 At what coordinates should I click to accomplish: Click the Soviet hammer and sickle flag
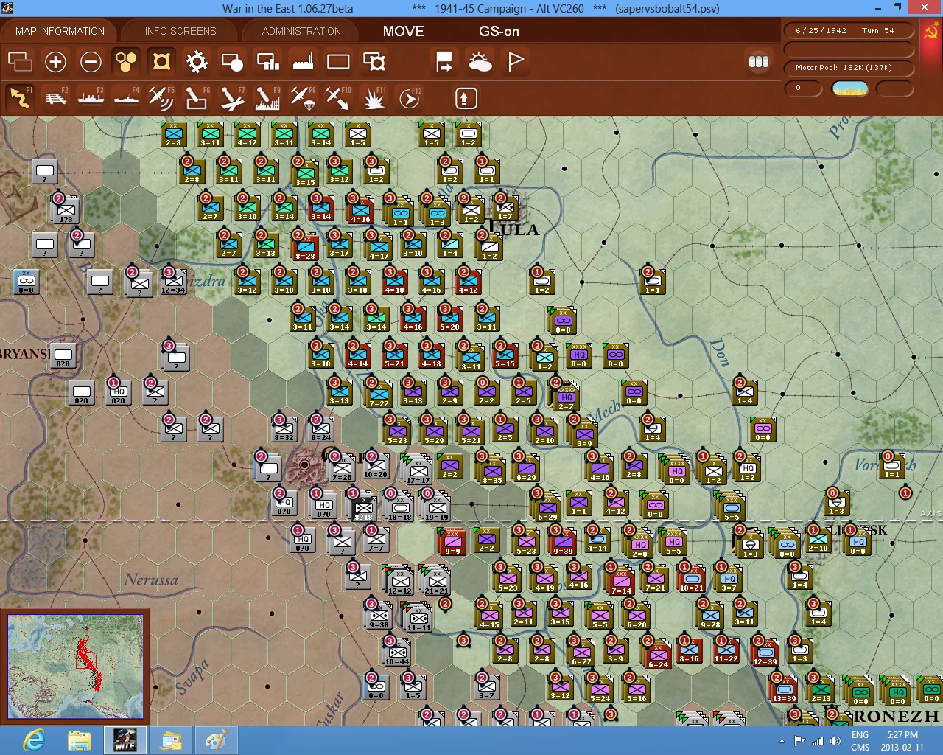coord(930,32)
